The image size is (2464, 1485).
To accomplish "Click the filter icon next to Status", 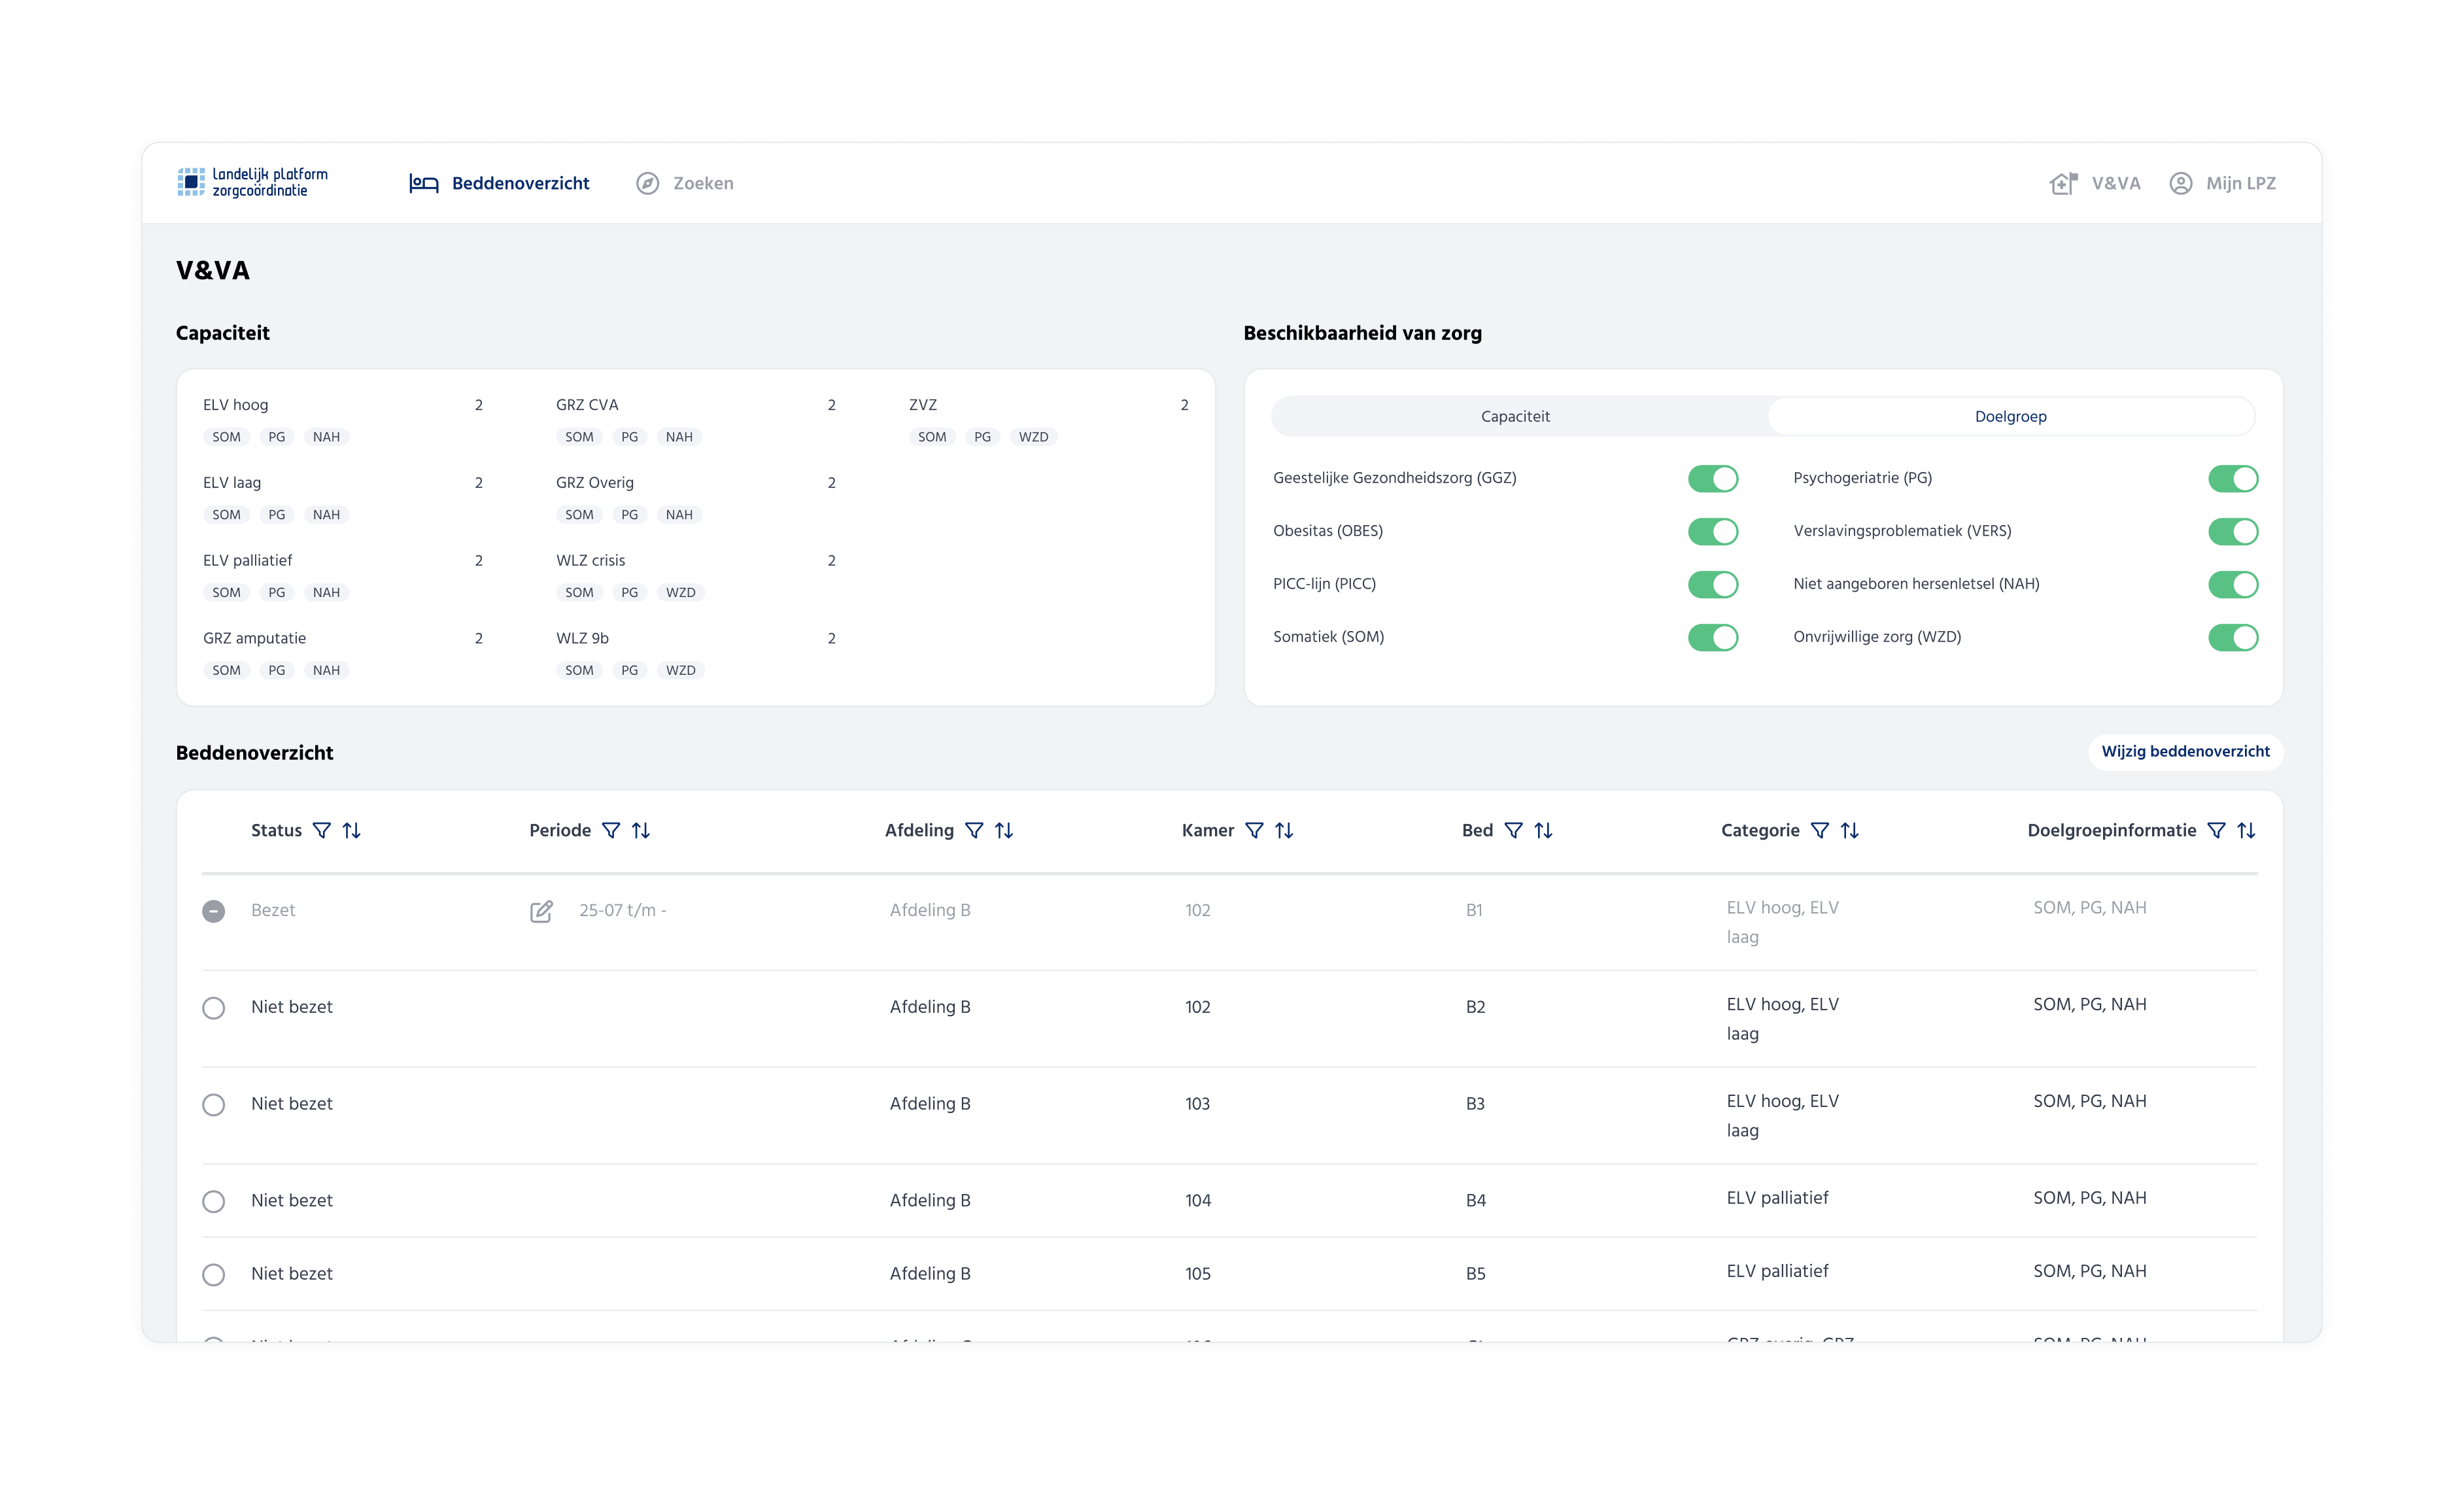I will pyautogui.click(x=321, y=830).
